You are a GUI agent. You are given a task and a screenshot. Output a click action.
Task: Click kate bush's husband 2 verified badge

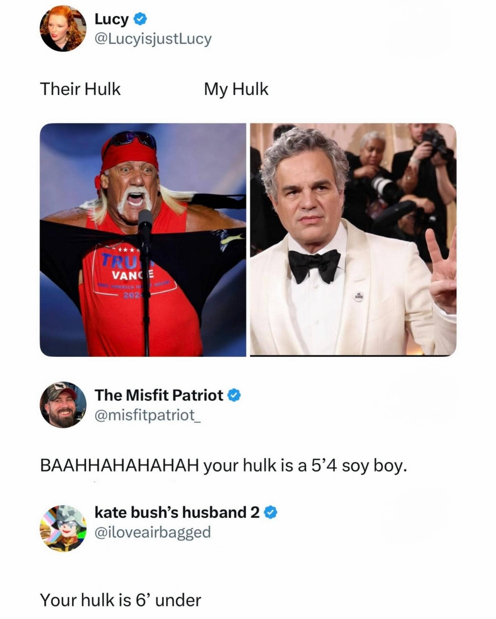tap(271, 513)
